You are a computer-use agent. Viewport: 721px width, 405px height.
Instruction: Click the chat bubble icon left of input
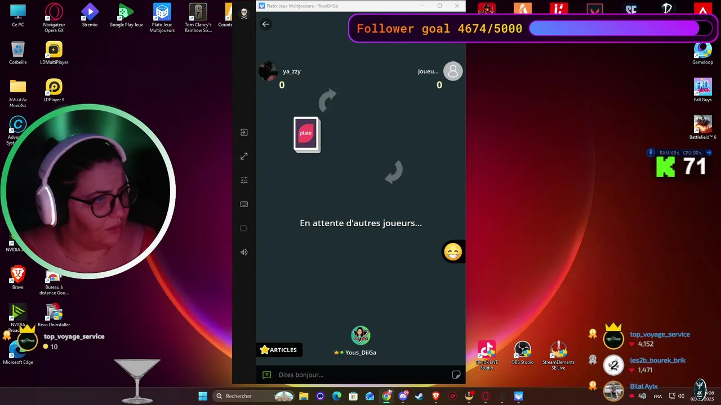[267, 375]
